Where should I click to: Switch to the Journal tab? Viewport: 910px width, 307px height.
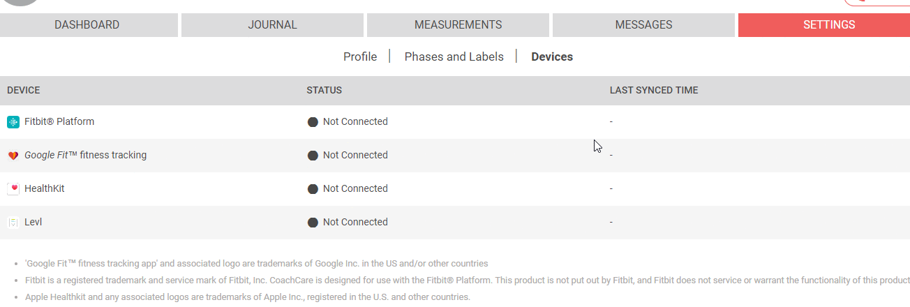click(x=272, y=25)
